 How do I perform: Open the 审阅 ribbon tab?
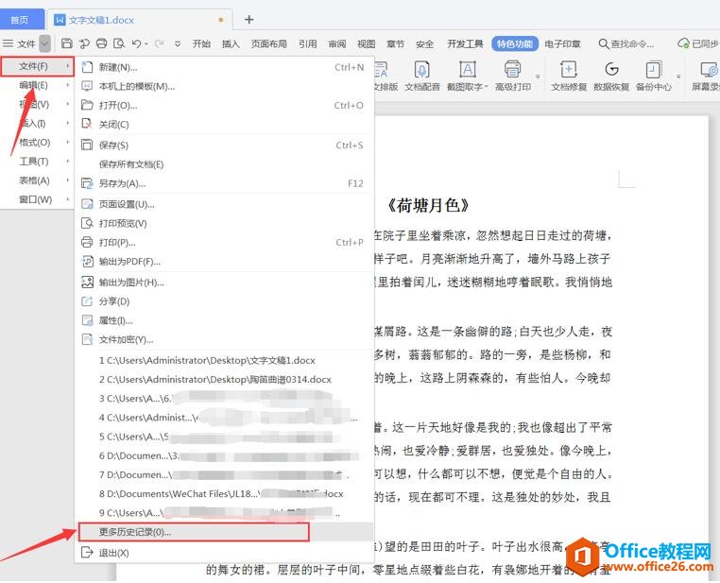click(337, 44)
